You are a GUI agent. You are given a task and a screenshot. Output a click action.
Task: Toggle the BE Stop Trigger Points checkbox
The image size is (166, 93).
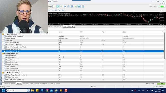pos(5,75)
